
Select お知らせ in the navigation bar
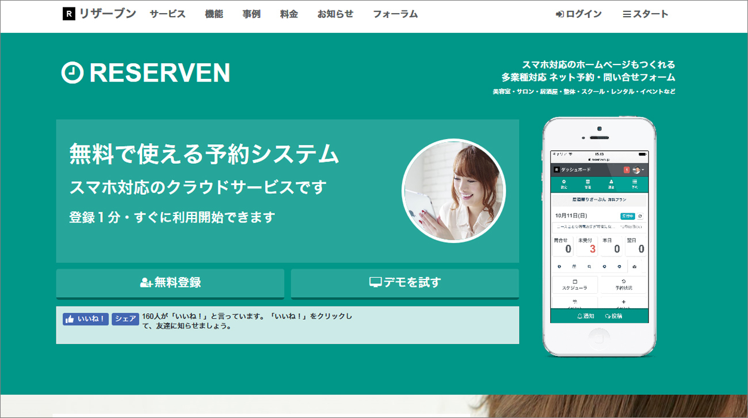(335, 14)
